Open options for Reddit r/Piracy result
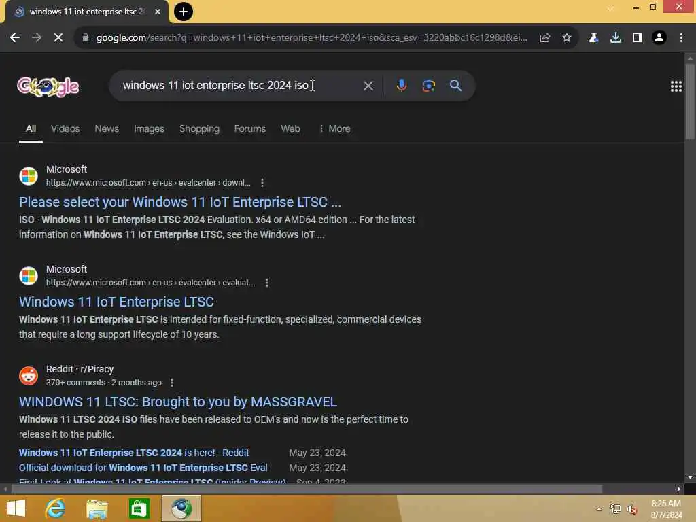The width and height of the screenshot is (696, 522). point(172,383)
